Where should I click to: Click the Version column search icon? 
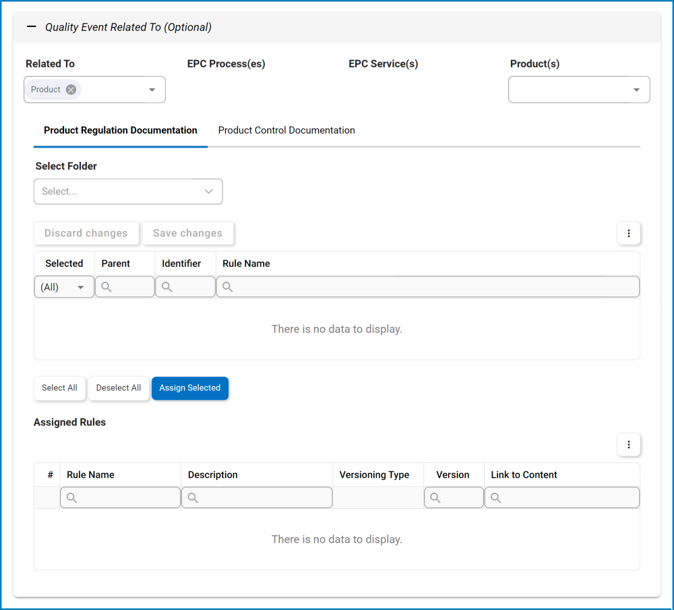pyautogui.click(x=435, y=497)
